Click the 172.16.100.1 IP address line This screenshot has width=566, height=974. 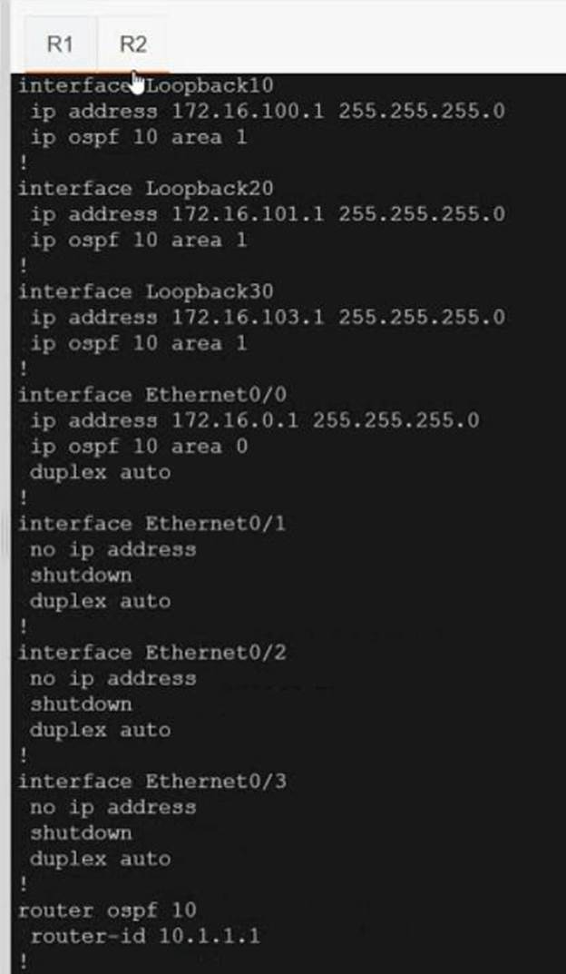tap(268, 112)
